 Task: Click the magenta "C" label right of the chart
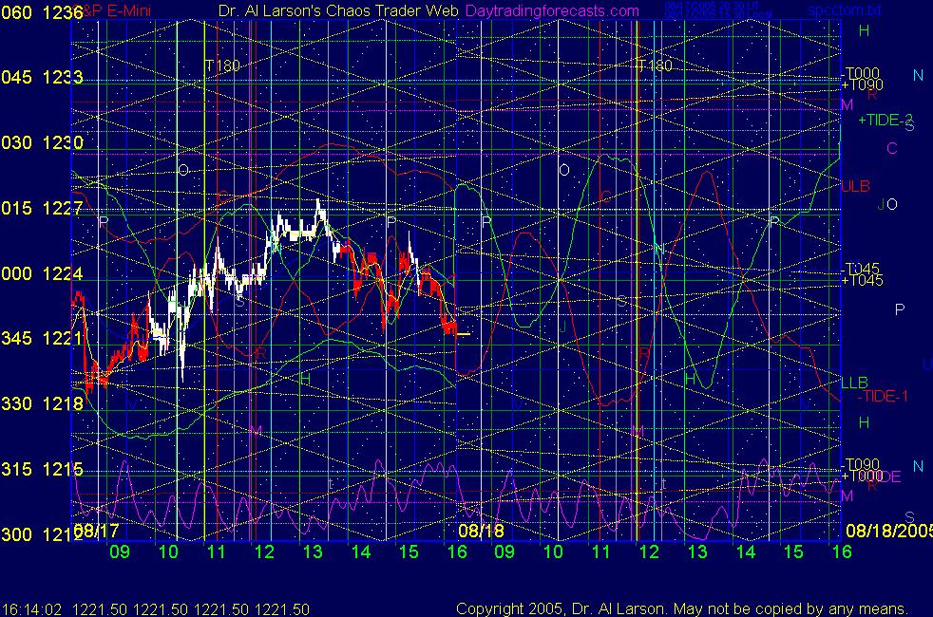coord(891,149)
